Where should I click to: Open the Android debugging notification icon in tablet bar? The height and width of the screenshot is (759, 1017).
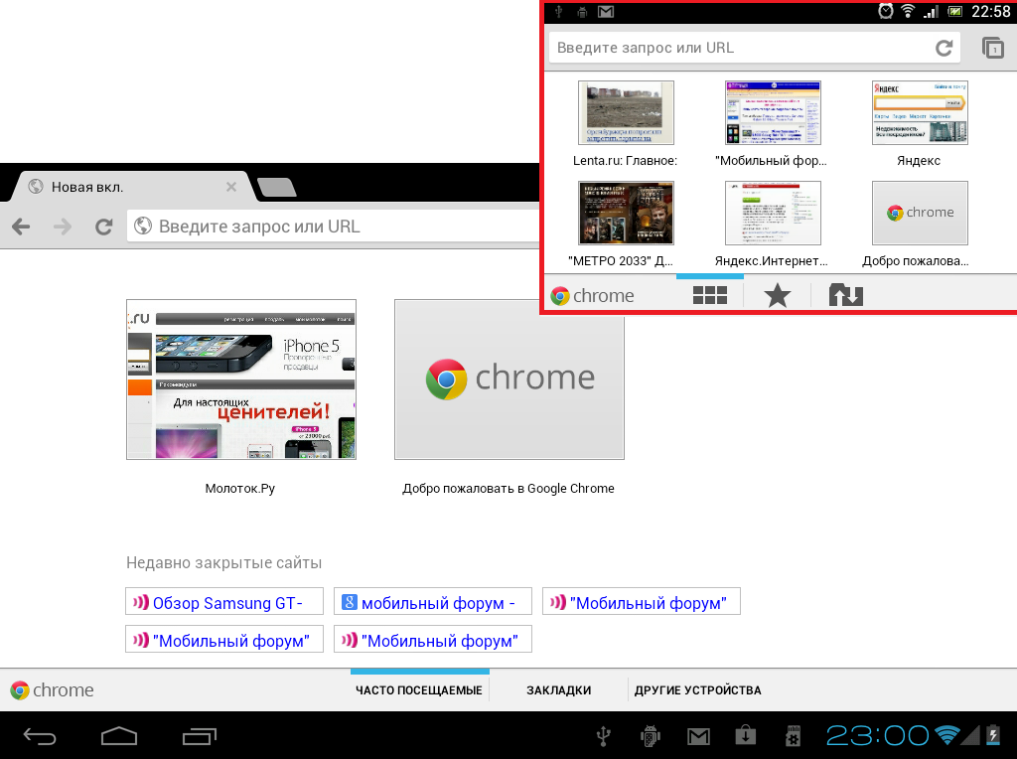tap(650, 736)
